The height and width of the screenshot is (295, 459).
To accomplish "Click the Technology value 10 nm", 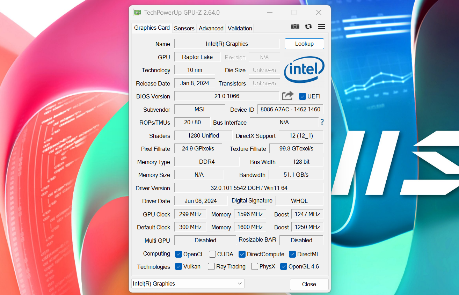I will [x=195, y=70].
